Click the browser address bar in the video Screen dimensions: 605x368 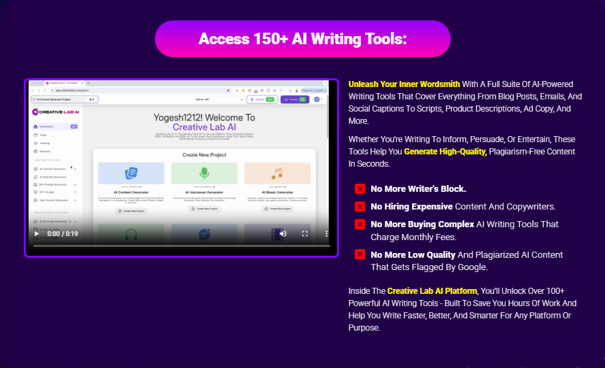click(141, 90)
